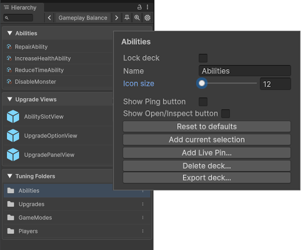Click the GameModes folder icon

click(11, 217)
